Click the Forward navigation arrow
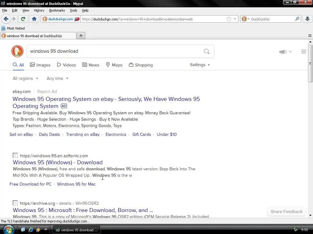The image size is (313, 234). point(14,19)
